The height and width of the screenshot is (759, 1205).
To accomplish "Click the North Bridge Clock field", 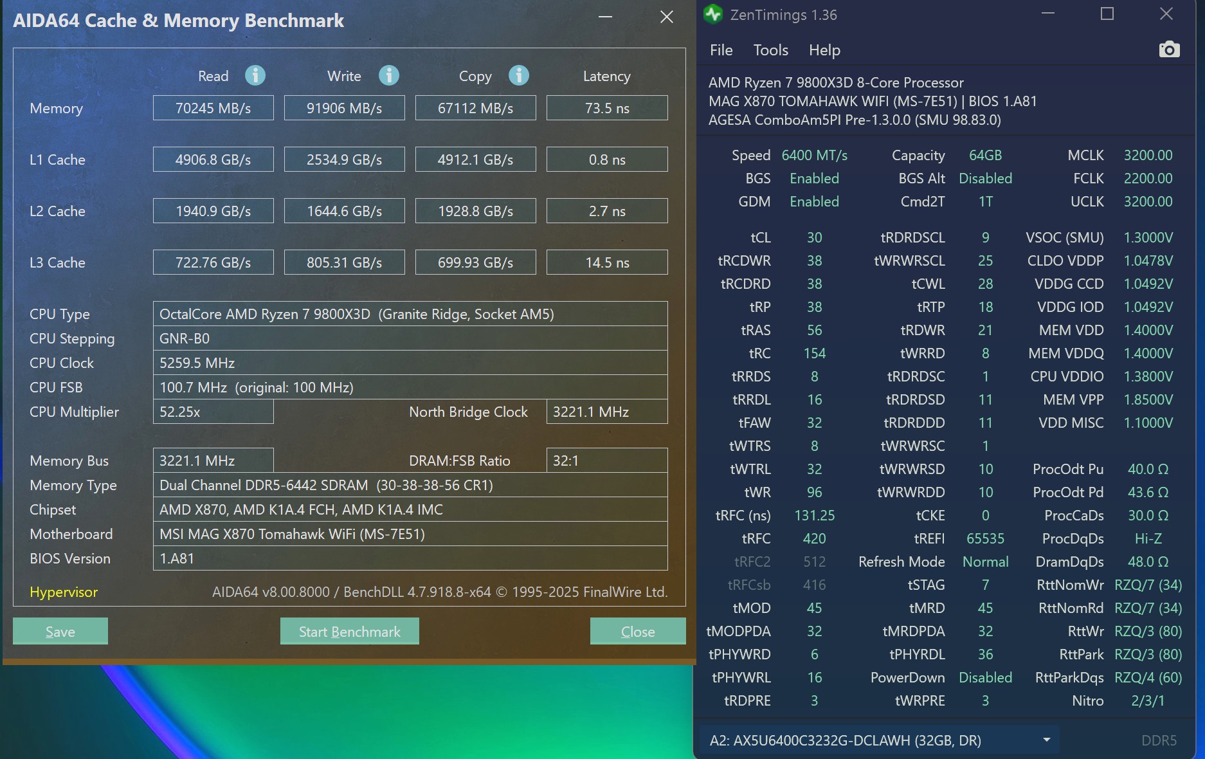I will 607,412.
